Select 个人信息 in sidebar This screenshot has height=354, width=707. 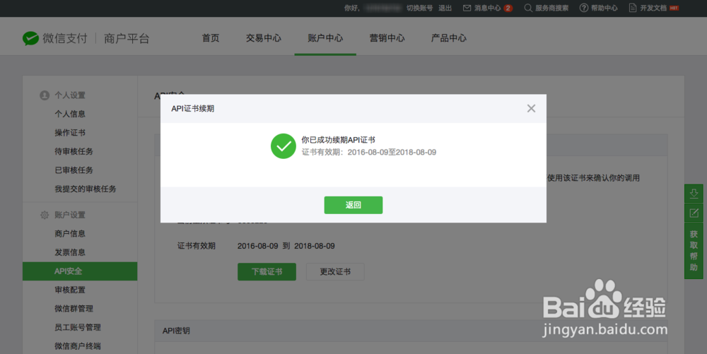pyautogui.click(x=70, y=114)
